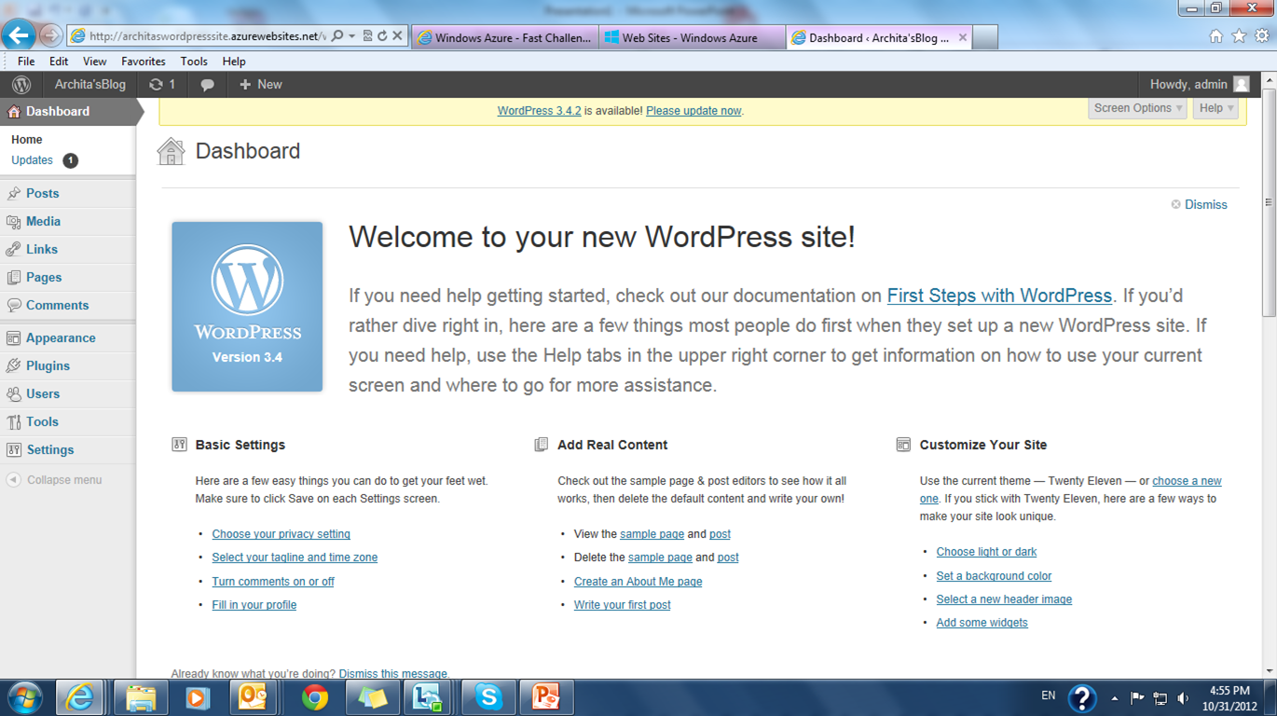Open Google Chrome from the taskbar

(x=315, y=697)
